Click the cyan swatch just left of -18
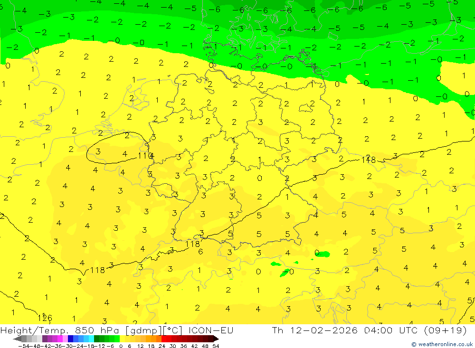This screenshot has width=475, height=348. pos(91,339)
